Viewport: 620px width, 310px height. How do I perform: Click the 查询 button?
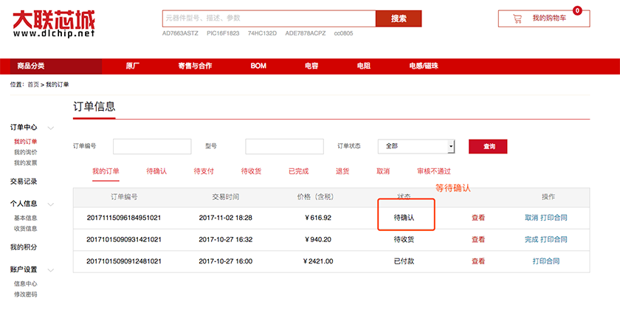[x=489, y=147]
